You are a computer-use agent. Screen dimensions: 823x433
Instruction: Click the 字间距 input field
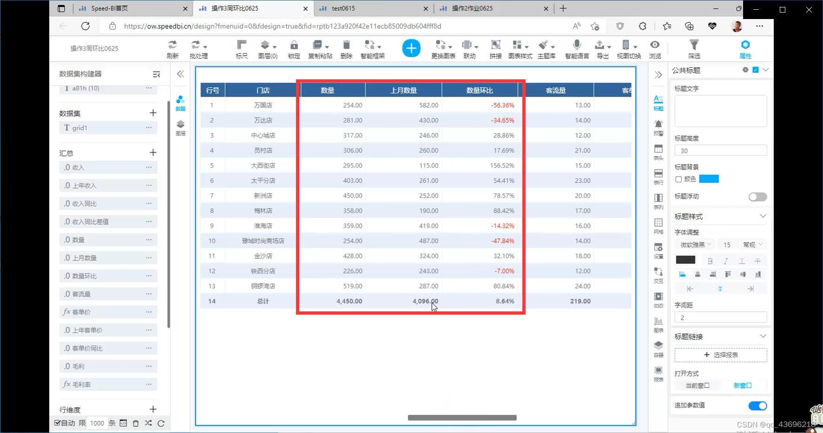(721, 317)
